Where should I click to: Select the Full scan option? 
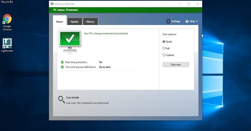[164, 48]
